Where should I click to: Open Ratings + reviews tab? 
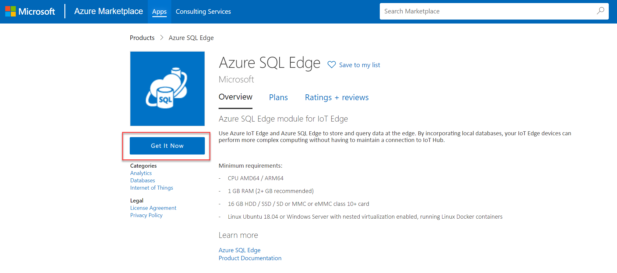(337, 97)
